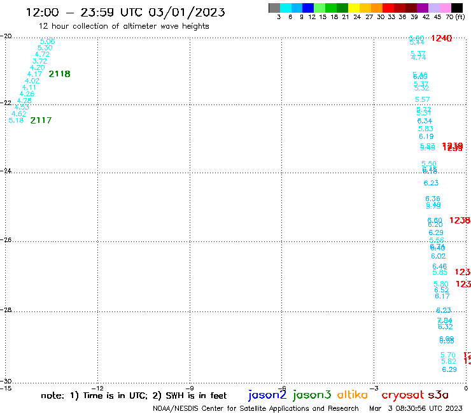Select the altika satellite legend label
Viewport: 471px width, 414px height.
[353, 395]
